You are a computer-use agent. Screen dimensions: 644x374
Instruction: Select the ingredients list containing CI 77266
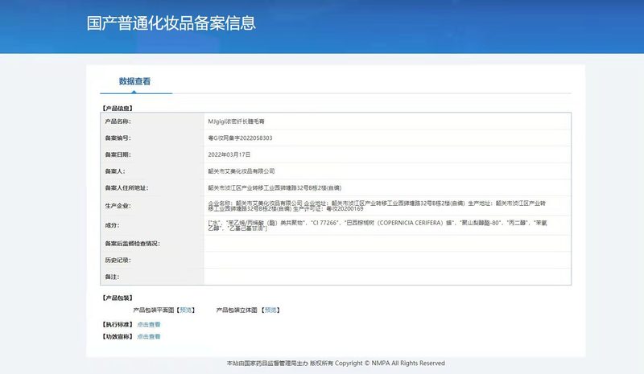pos(378,225)
